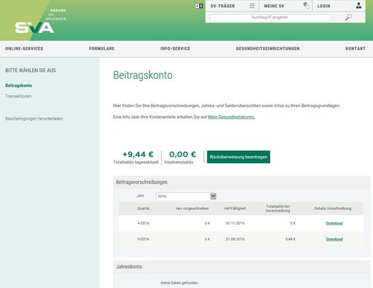Click the Jahr field showing 2016
Viewport: 373px width, 288px height.
[186, 196]
